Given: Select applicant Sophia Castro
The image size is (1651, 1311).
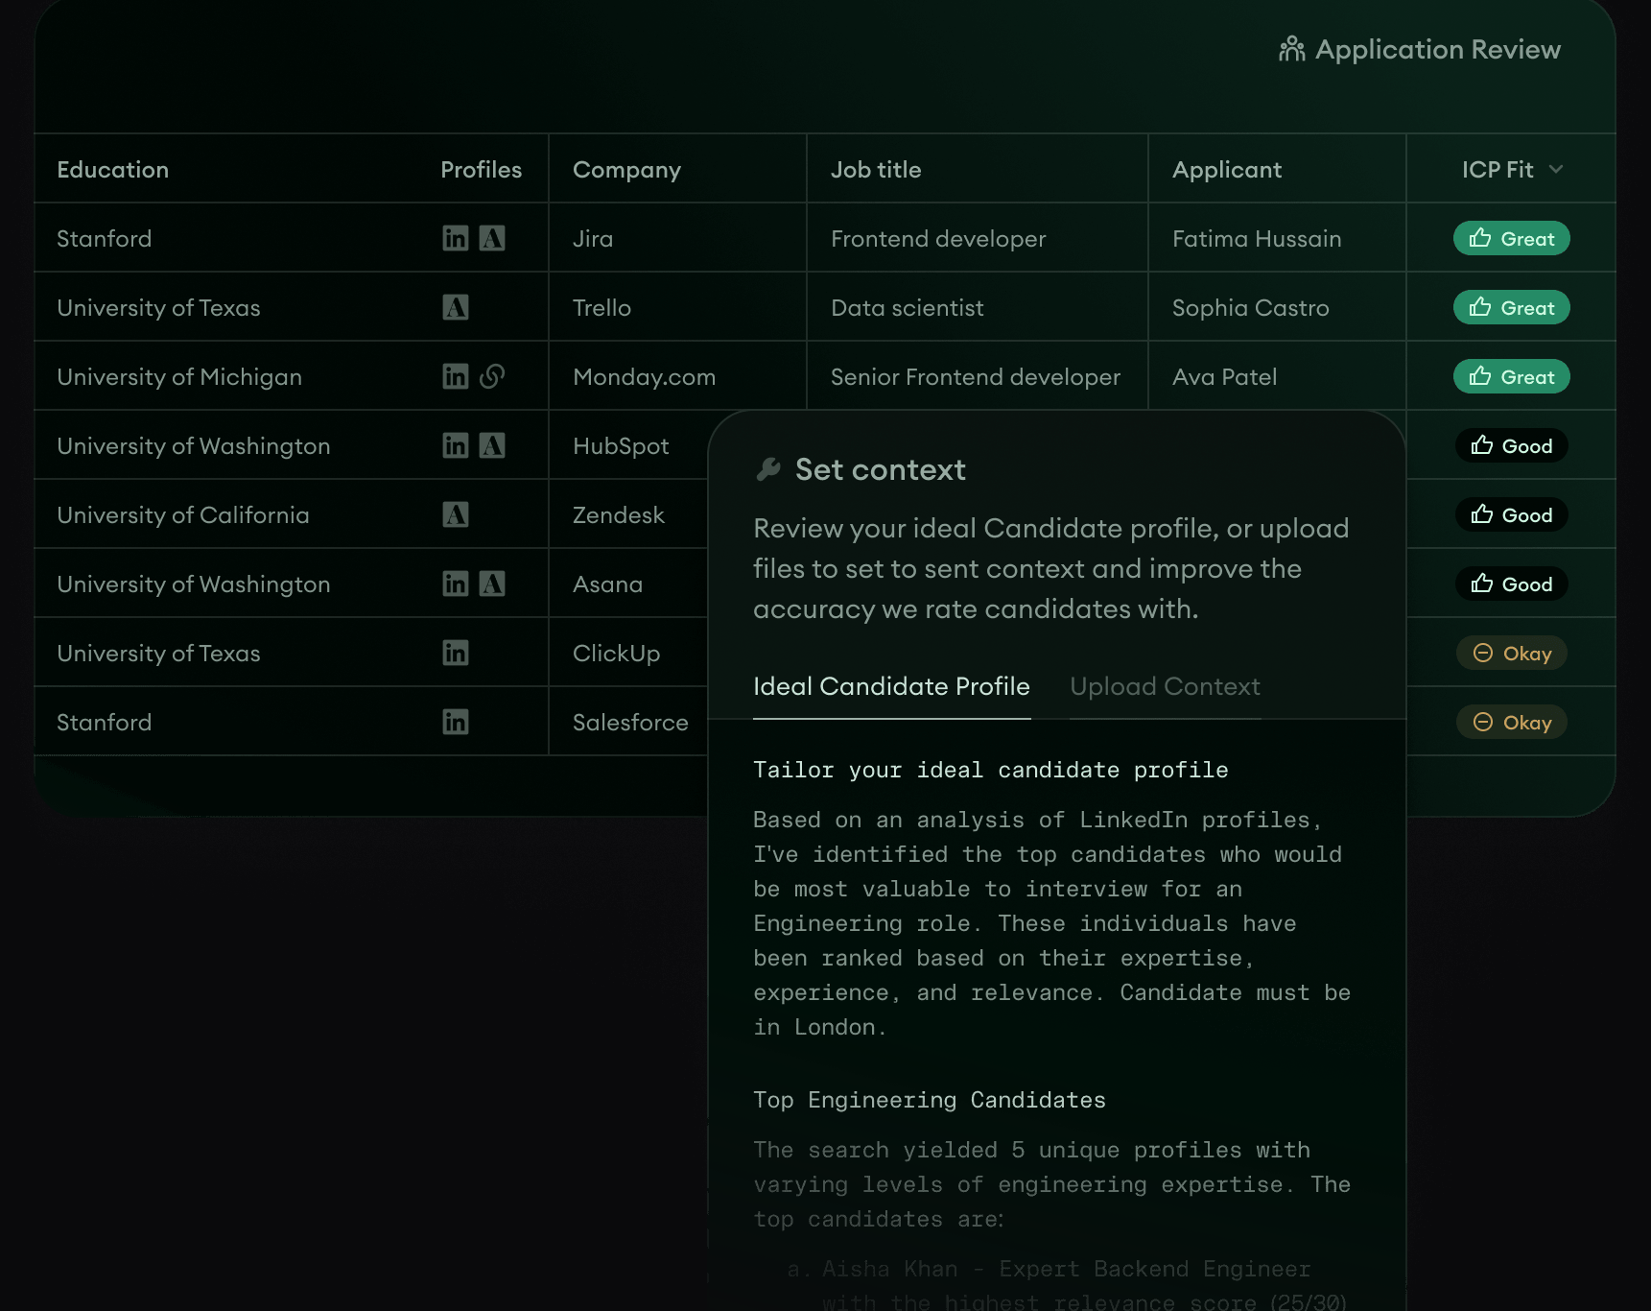Looking at the screenshot, I should 1251,307.
